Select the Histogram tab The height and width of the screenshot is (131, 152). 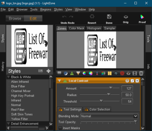point(94,28)
